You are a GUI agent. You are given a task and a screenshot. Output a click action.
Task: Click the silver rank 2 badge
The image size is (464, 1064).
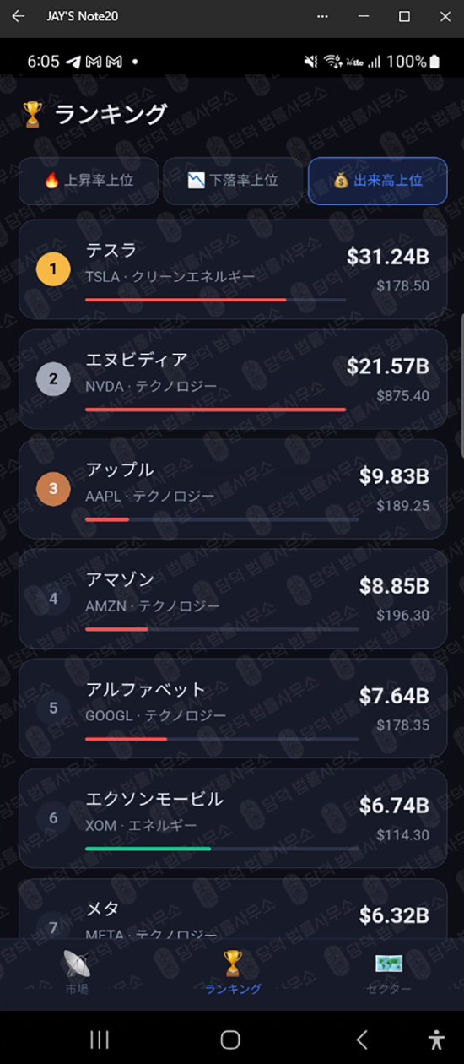[53, 379]
